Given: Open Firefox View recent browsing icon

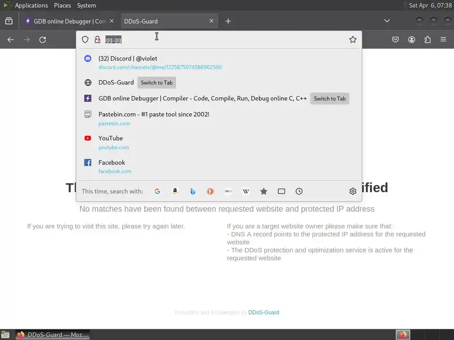Looking at the screenshot, I should point(9,21).
